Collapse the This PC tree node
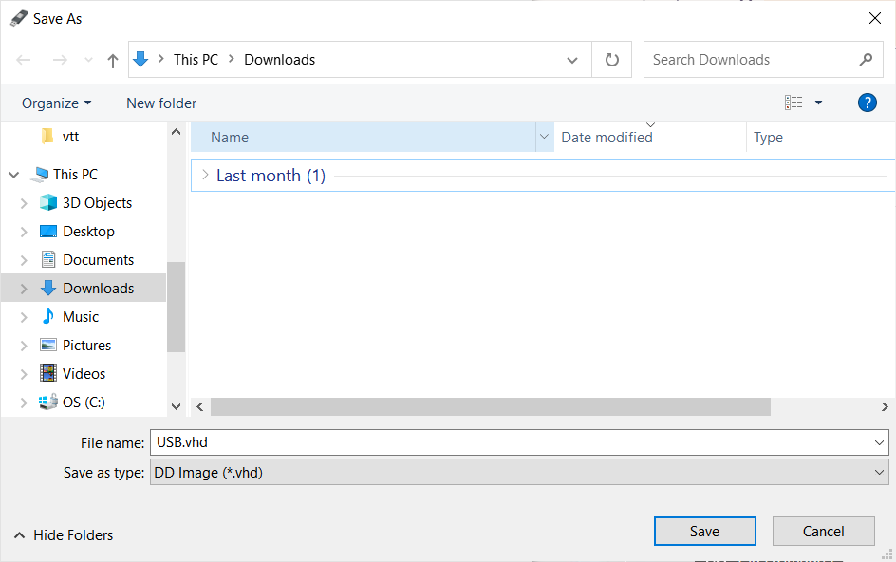The image size is (896, 562). [14, 175]
